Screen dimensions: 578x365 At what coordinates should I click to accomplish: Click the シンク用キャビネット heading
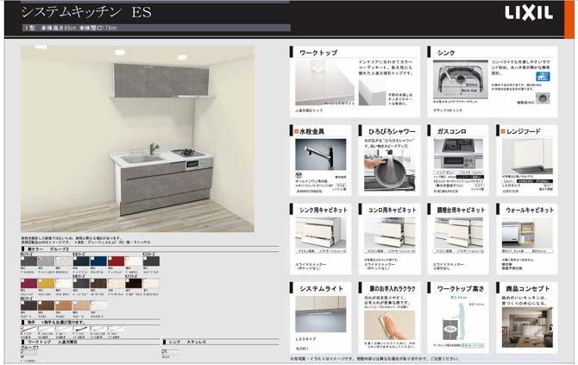click(x=324, y=210)
